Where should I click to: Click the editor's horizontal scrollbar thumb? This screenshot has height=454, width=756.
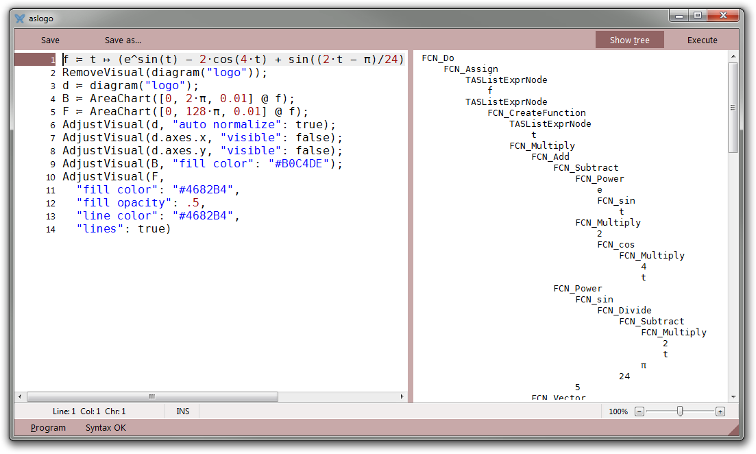[151, 397]
